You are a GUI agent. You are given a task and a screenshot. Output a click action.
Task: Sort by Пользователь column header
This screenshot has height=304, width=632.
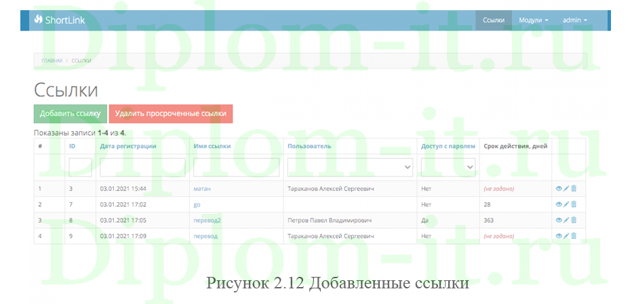pos(309,146)
